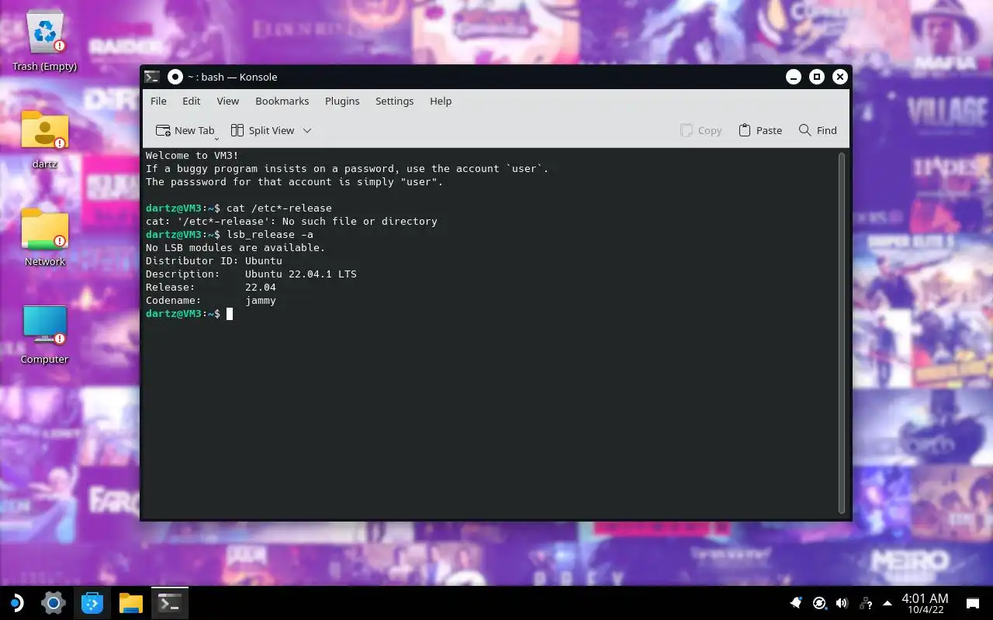This screenshot has height=620, width=993.
Task: Launch System Settings gear from the taskbar
Action: click(53, 603)
